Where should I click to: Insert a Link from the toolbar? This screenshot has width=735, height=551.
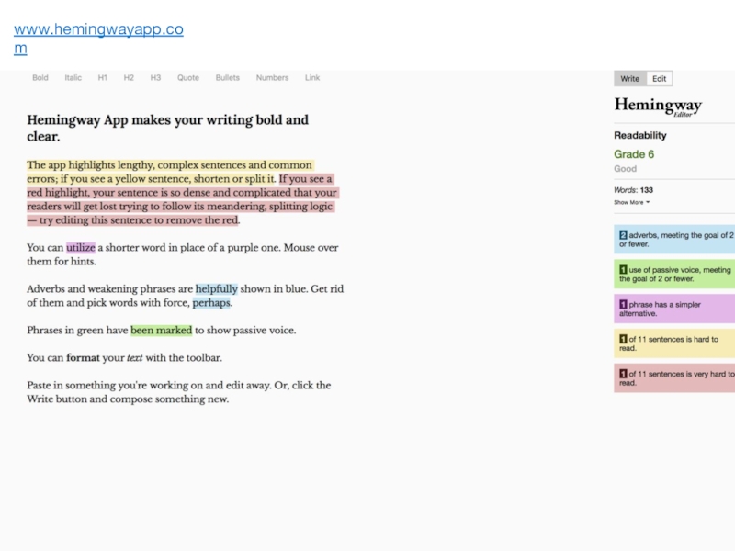(312, 78)
